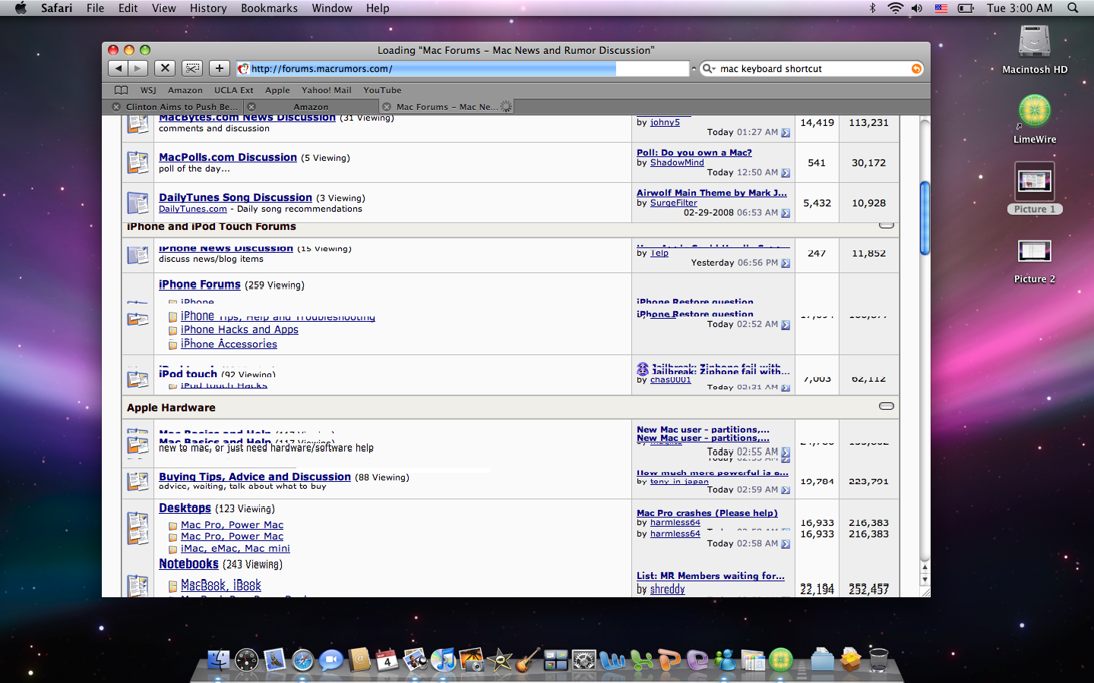Viewport: 1094px width, 683px height.
Task: Go to last post in DailyTunes Song Discussion row
Action: [x=786, y=213]
